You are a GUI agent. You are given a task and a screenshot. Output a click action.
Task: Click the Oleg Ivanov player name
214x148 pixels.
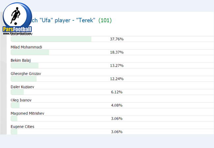(x=21, y=100)
